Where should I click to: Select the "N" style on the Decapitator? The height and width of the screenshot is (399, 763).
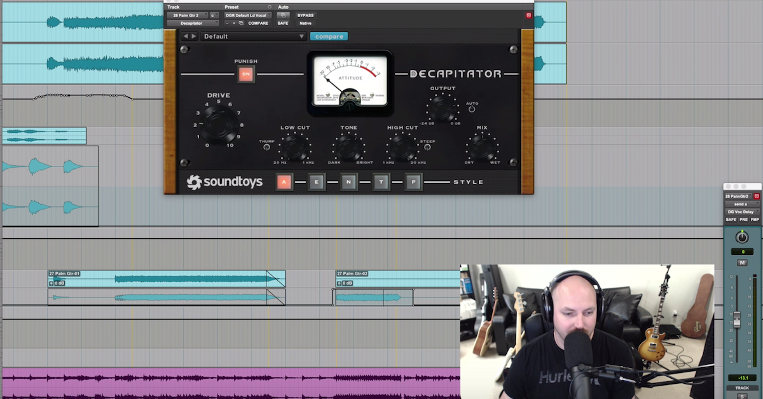tap(348, 182)
